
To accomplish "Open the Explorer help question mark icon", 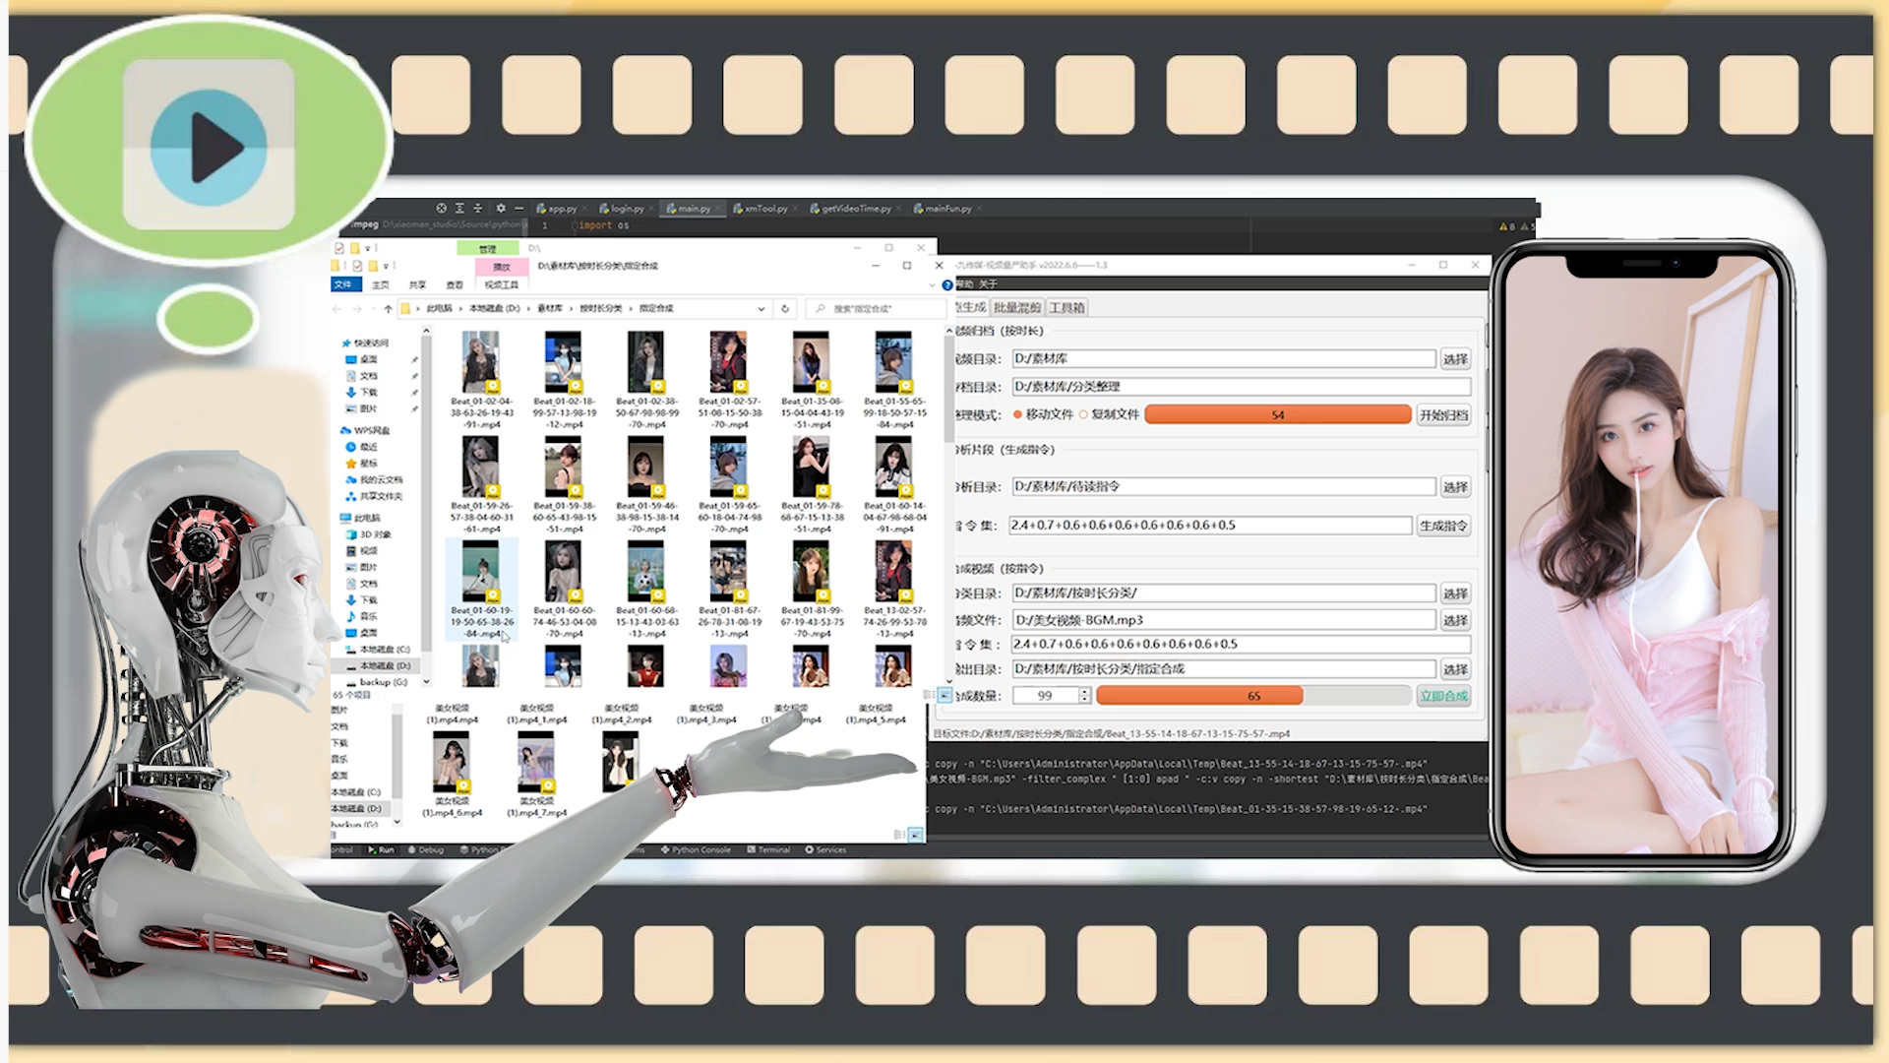I will coord(946,285).
